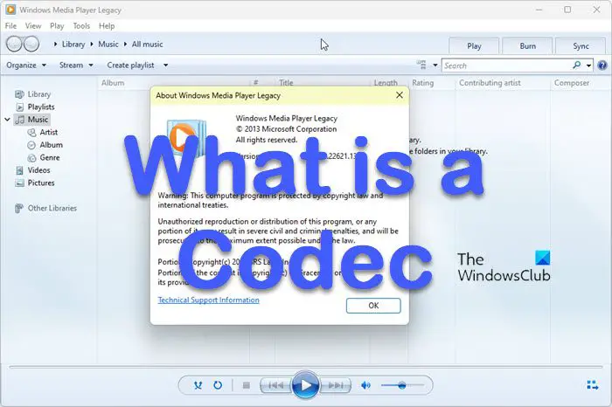Mute the volume speaker icon

pyautogui.click(x=365, y=385)
